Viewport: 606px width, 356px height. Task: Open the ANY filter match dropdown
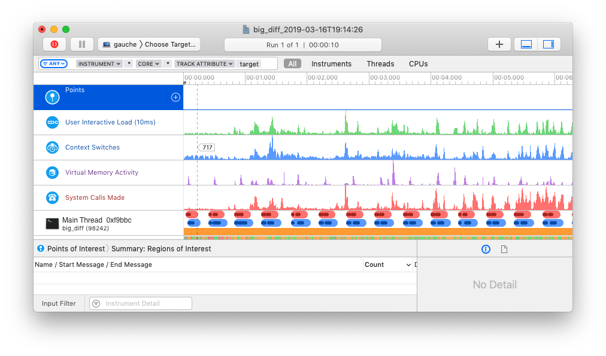[x=54, y=63]
